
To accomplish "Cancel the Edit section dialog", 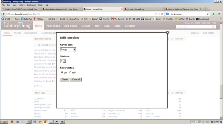I will click(76, 79).
